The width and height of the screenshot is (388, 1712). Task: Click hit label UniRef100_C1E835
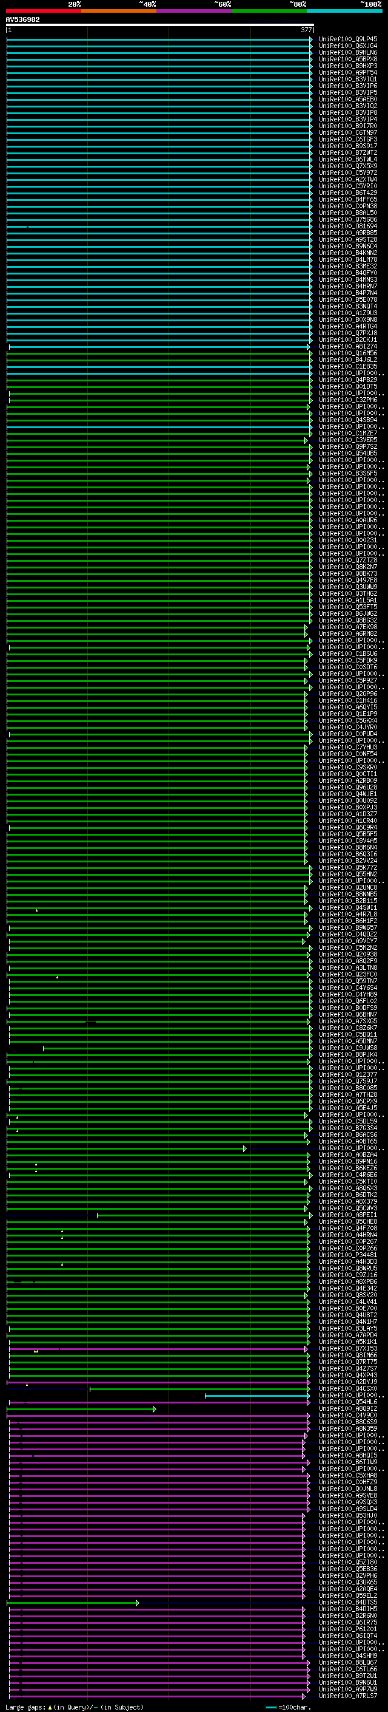point(348,367)
